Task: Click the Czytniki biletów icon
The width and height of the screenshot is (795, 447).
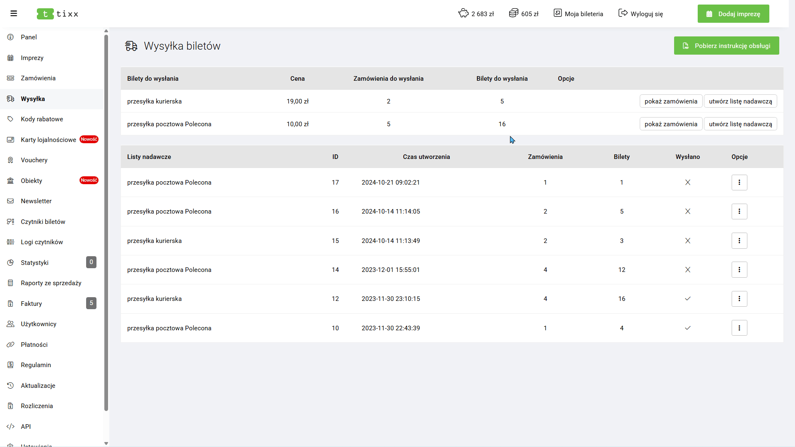Action: [x=11, y=222]
